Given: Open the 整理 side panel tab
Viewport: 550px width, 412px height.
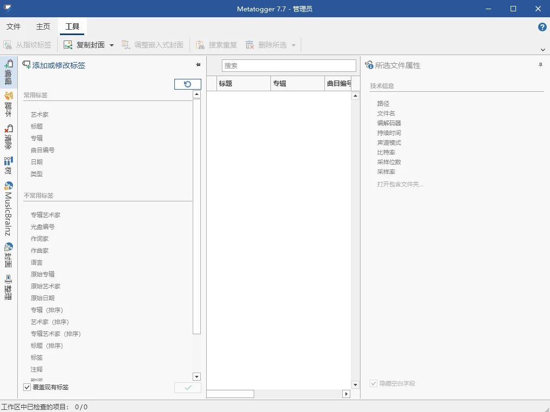Looking at the screenshot, I should point(8,287).
